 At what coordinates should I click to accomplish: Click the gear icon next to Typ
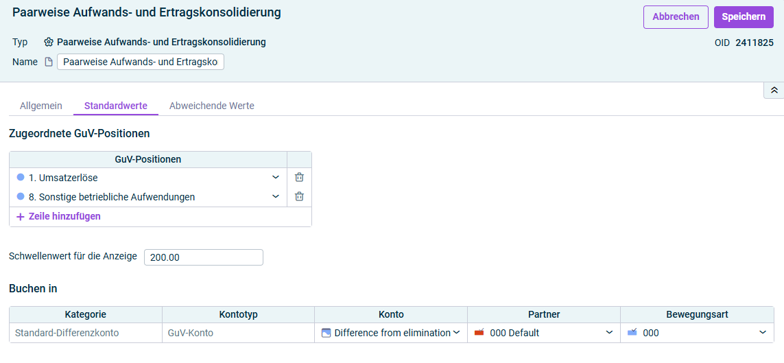point(49,42)
